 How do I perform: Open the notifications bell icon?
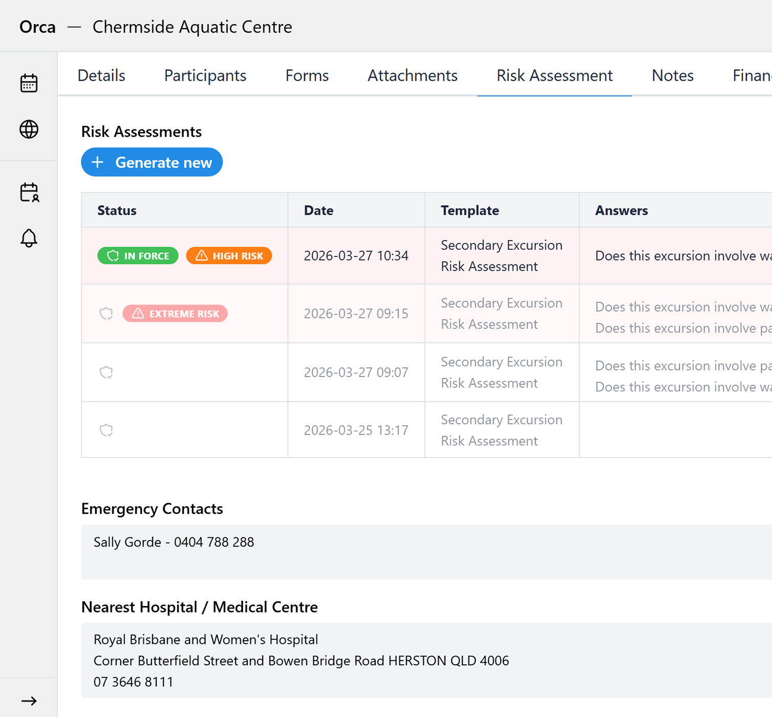[x=29, y=237]
